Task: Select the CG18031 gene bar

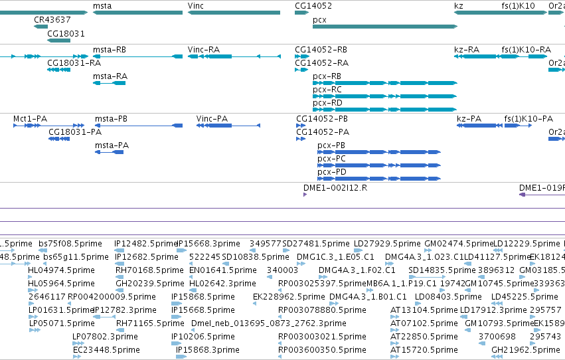Action: [58, 41]
